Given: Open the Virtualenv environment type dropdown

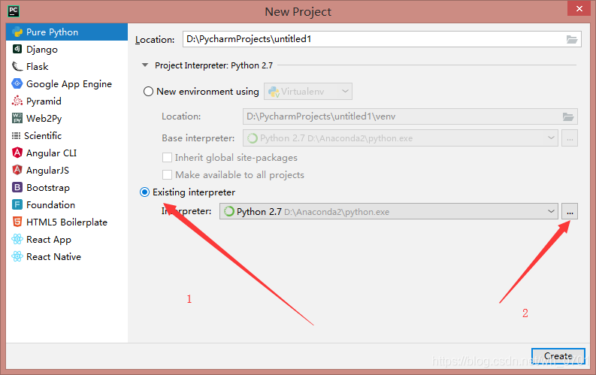Looking at the screenshot, I should pos(308,92).
